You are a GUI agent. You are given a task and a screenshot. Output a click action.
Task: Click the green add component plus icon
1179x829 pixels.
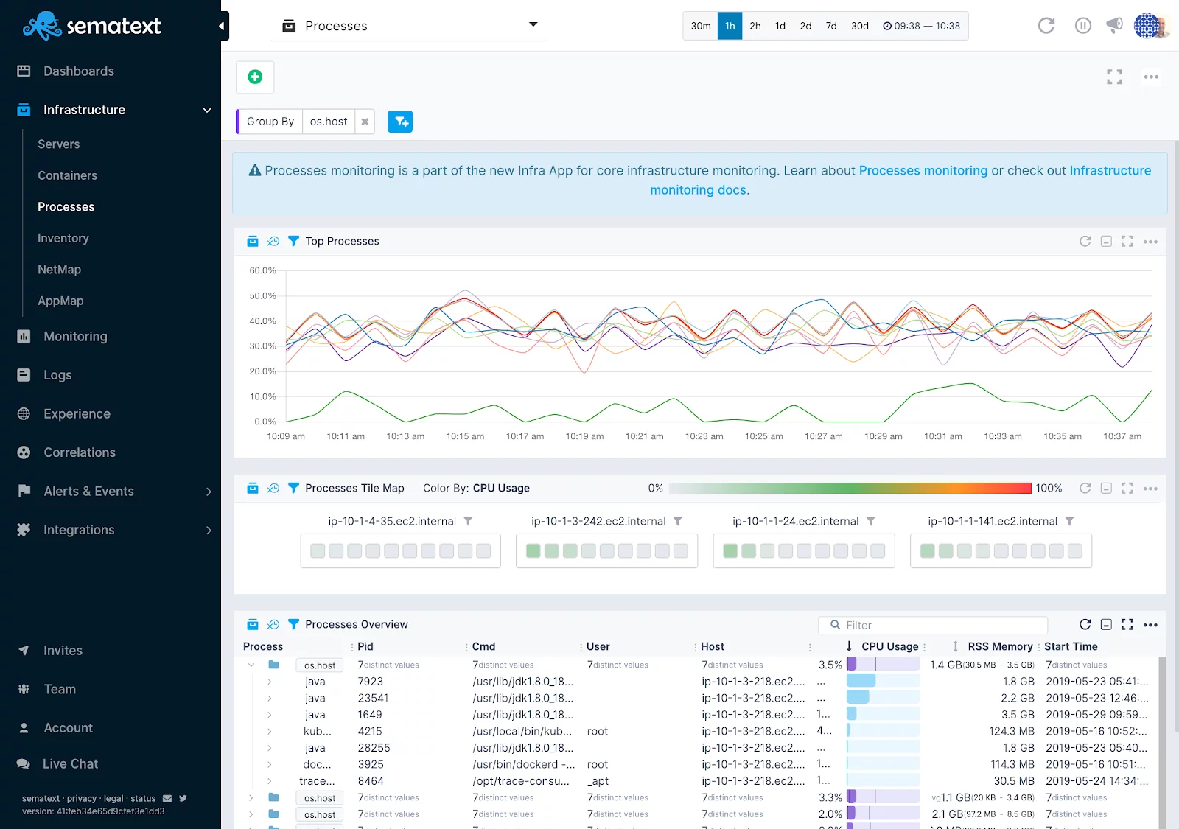255,77
